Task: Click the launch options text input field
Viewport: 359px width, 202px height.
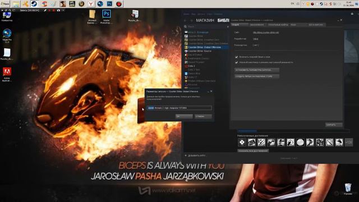Action: [179, 108]
